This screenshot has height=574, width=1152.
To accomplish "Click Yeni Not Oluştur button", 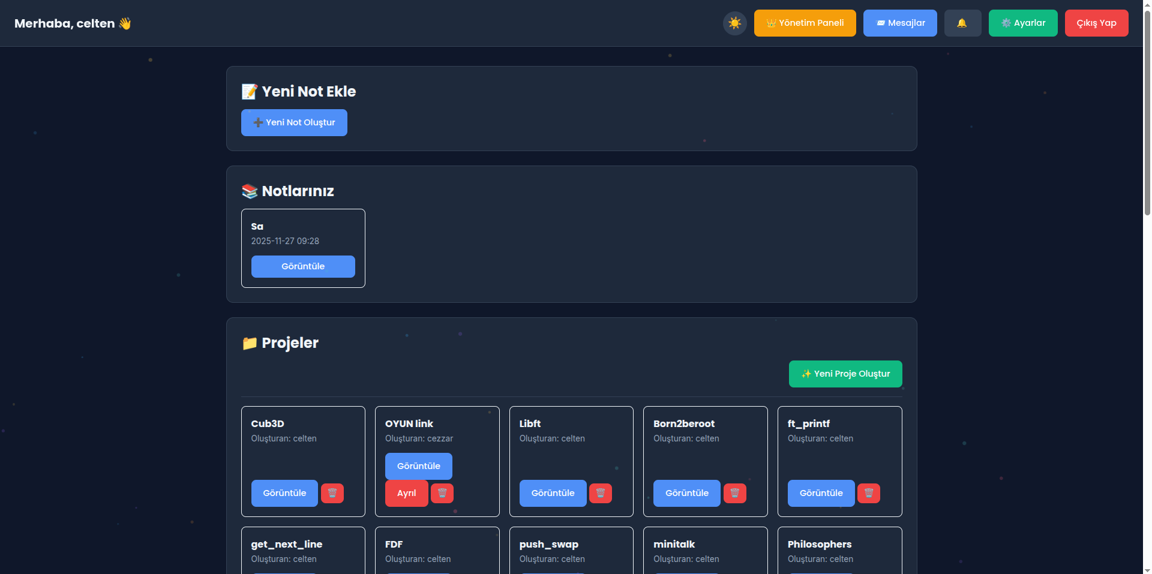I will click(294, 122).
